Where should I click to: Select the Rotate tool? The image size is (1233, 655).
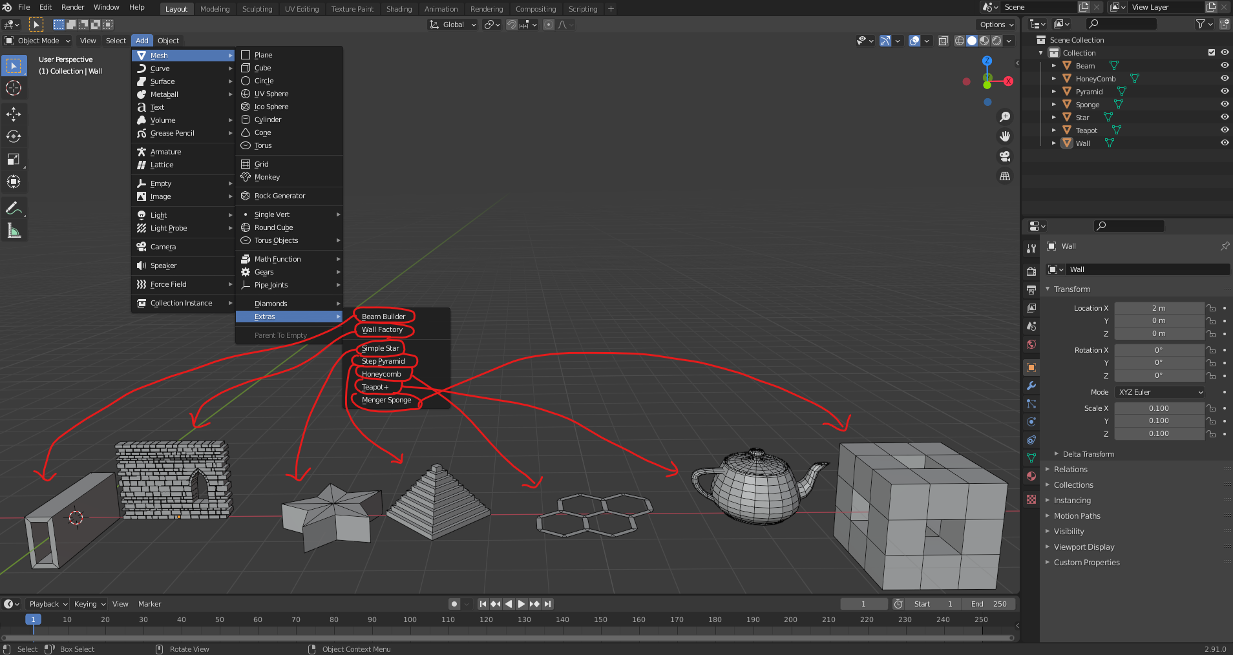click(x=14, y=137)
